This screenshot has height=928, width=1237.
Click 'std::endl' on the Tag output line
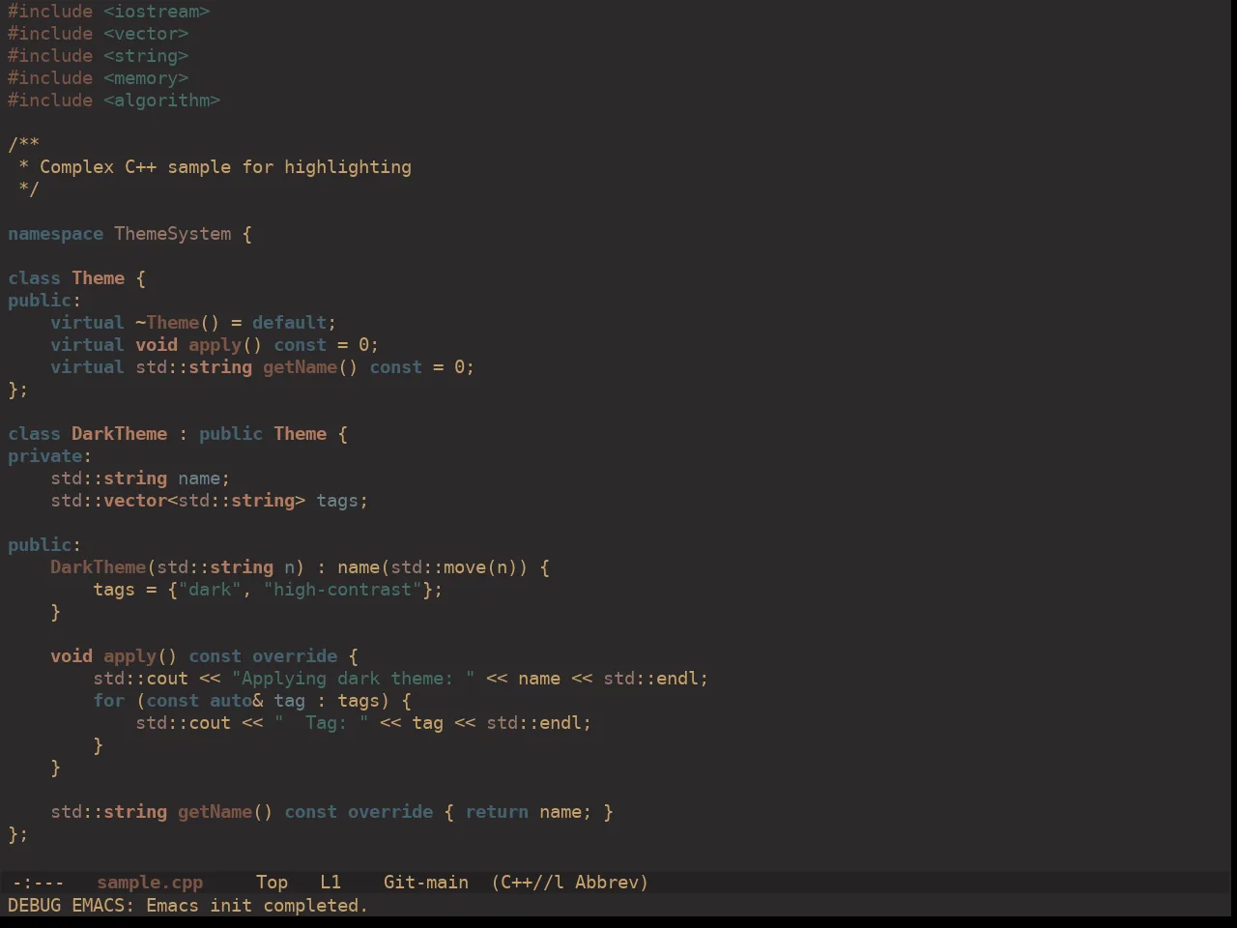[x=533, y=723]
